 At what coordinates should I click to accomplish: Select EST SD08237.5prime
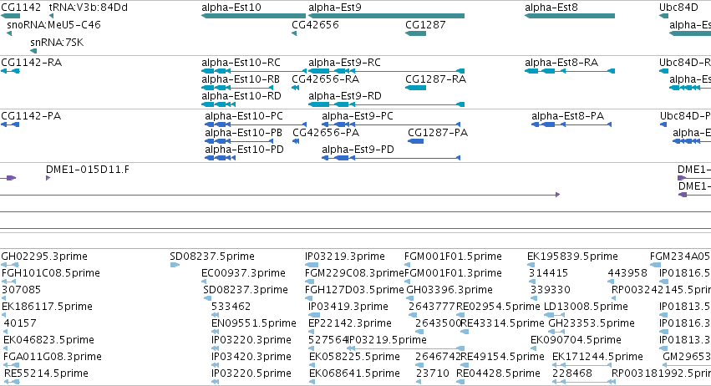[x=175, y=265]
